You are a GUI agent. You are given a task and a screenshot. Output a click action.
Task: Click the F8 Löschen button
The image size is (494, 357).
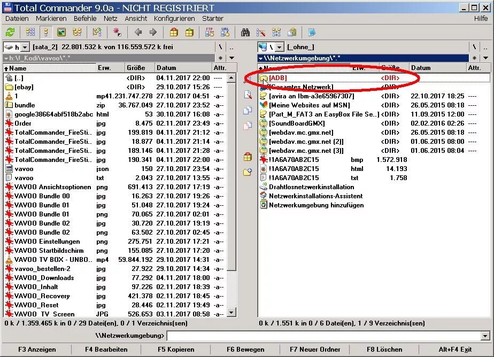pos(384,350)
